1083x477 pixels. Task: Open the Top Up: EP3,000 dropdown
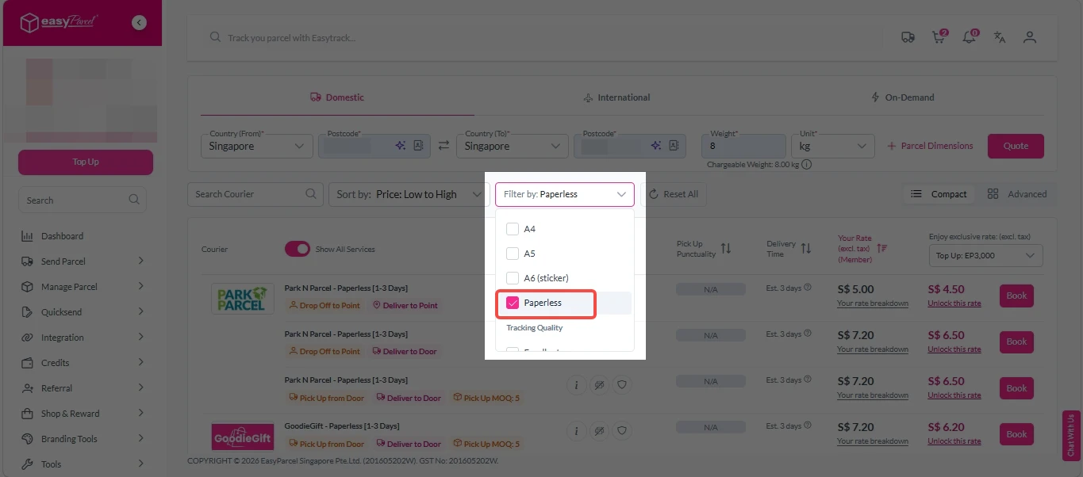coord(985,255)
